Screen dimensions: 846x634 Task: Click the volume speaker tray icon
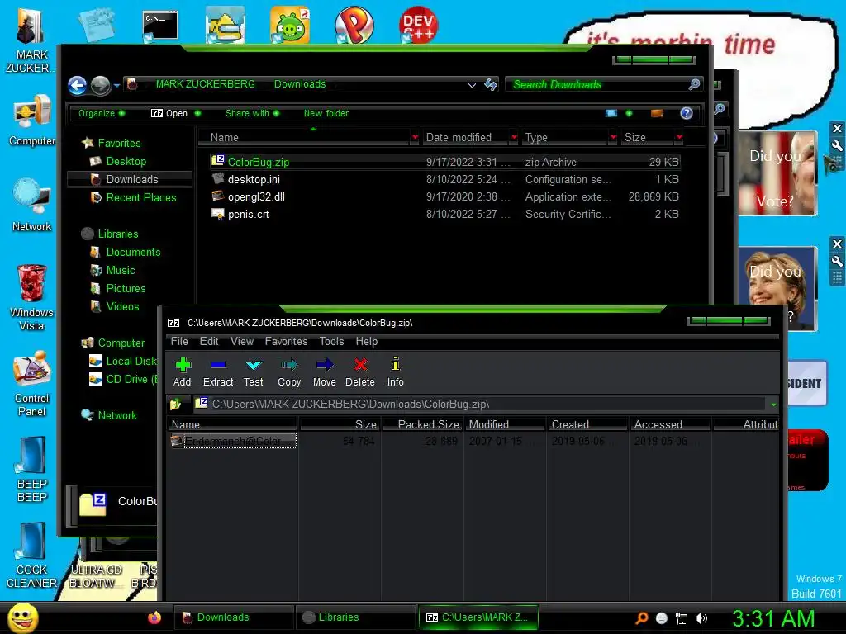click(x=701, y=618)
